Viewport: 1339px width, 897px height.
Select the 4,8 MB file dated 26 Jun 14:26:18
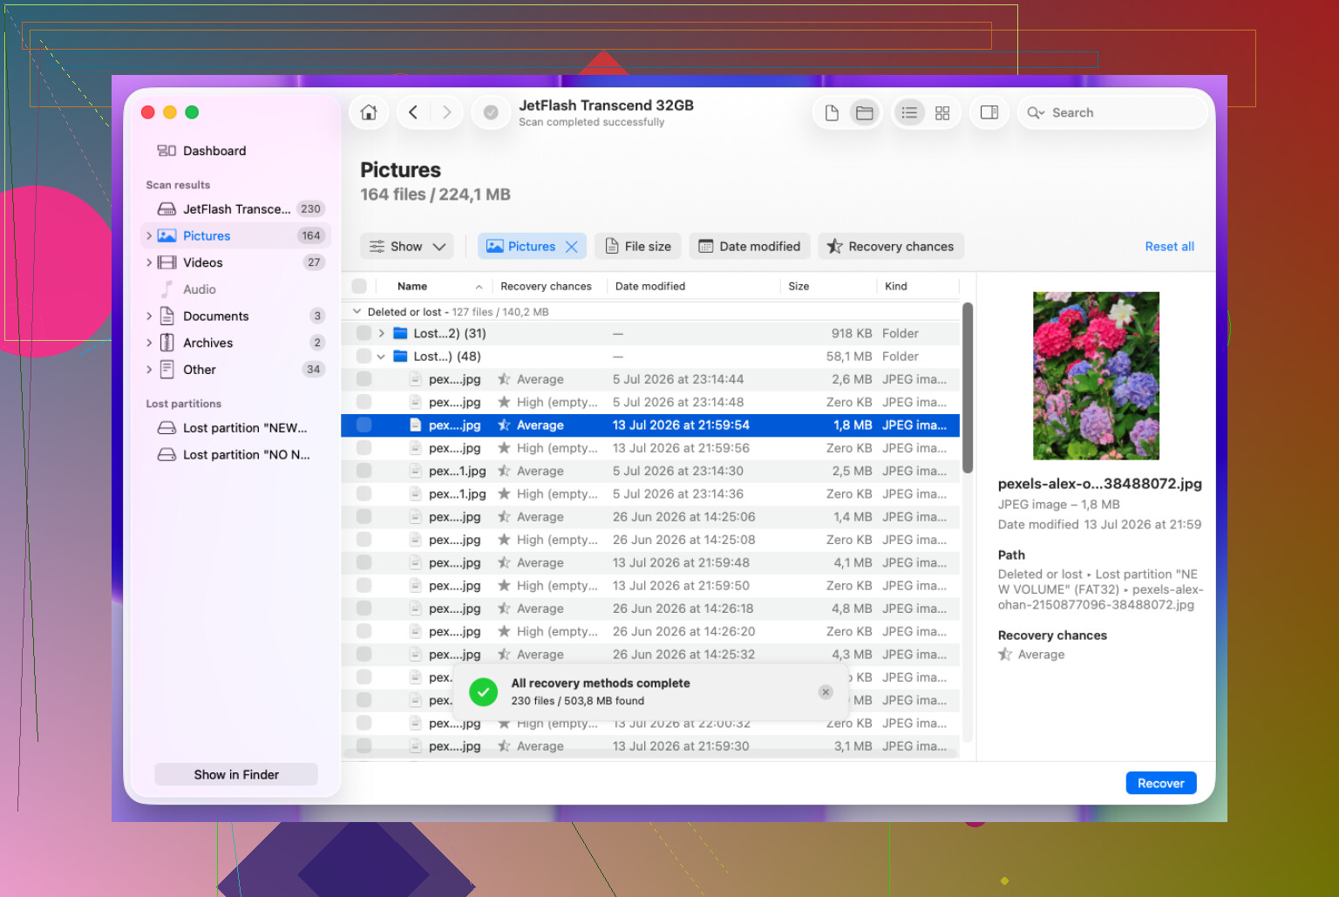pyautogui.click(x=650, y=608)
